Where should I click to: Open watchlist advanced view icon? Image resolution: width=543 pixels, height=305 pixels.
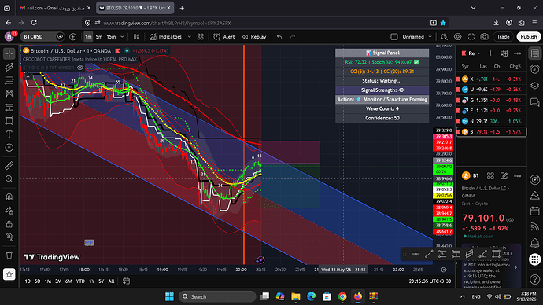tap(504, 53)
